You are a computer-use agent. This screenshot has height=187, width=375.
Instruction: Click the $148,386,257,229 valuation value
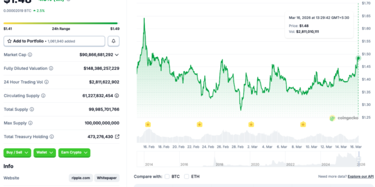click(101, 68)
